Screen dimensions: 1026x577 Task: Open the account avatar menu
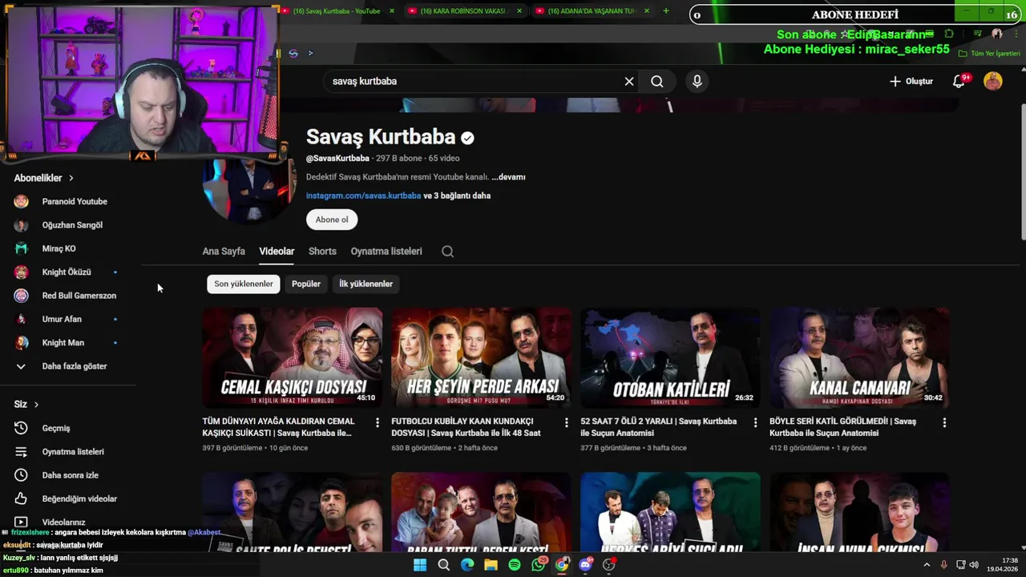[x=993, y=81]
